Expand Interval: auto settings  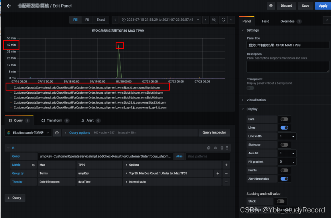pos(172,182)
